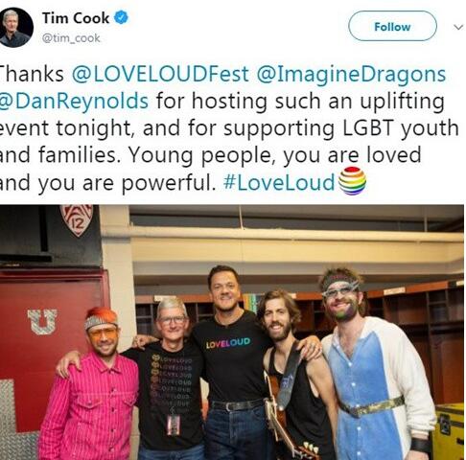Open the @ImagineDragons mention
The height and width of the screenshot is (460, 466).
[x=351, y=75]
